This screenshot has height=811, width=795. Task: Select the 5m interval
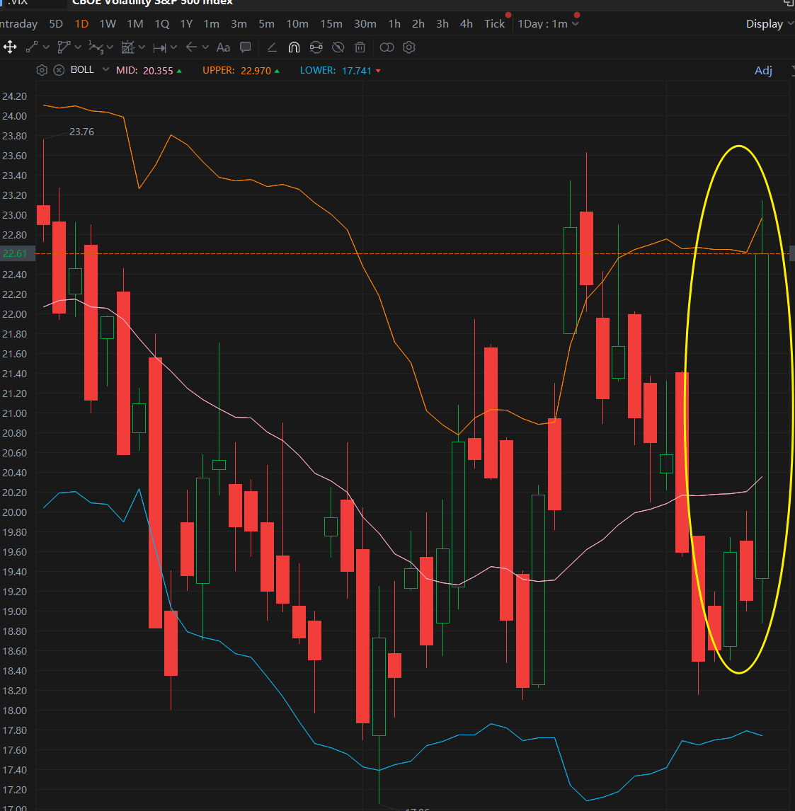(x=266, y=24)
